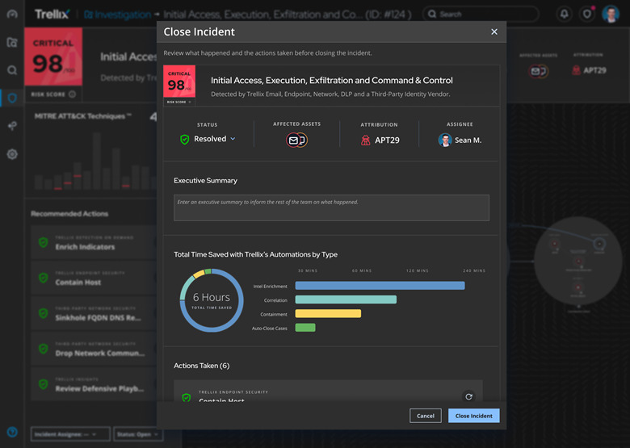Select the background Contain Host recommended action
630x448 pixels.
point(94,278)
